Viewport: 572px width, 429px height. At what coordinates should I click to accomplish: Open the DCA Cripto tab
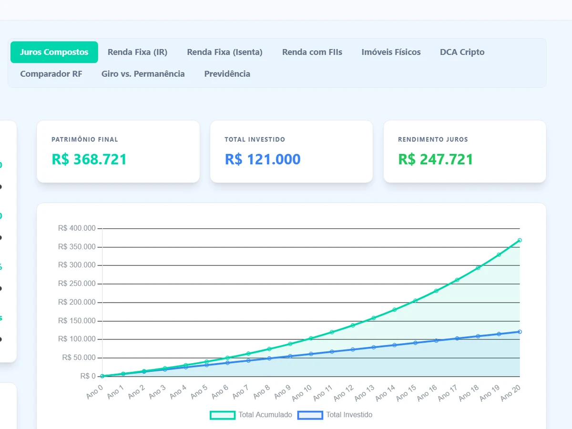[462, 52]
